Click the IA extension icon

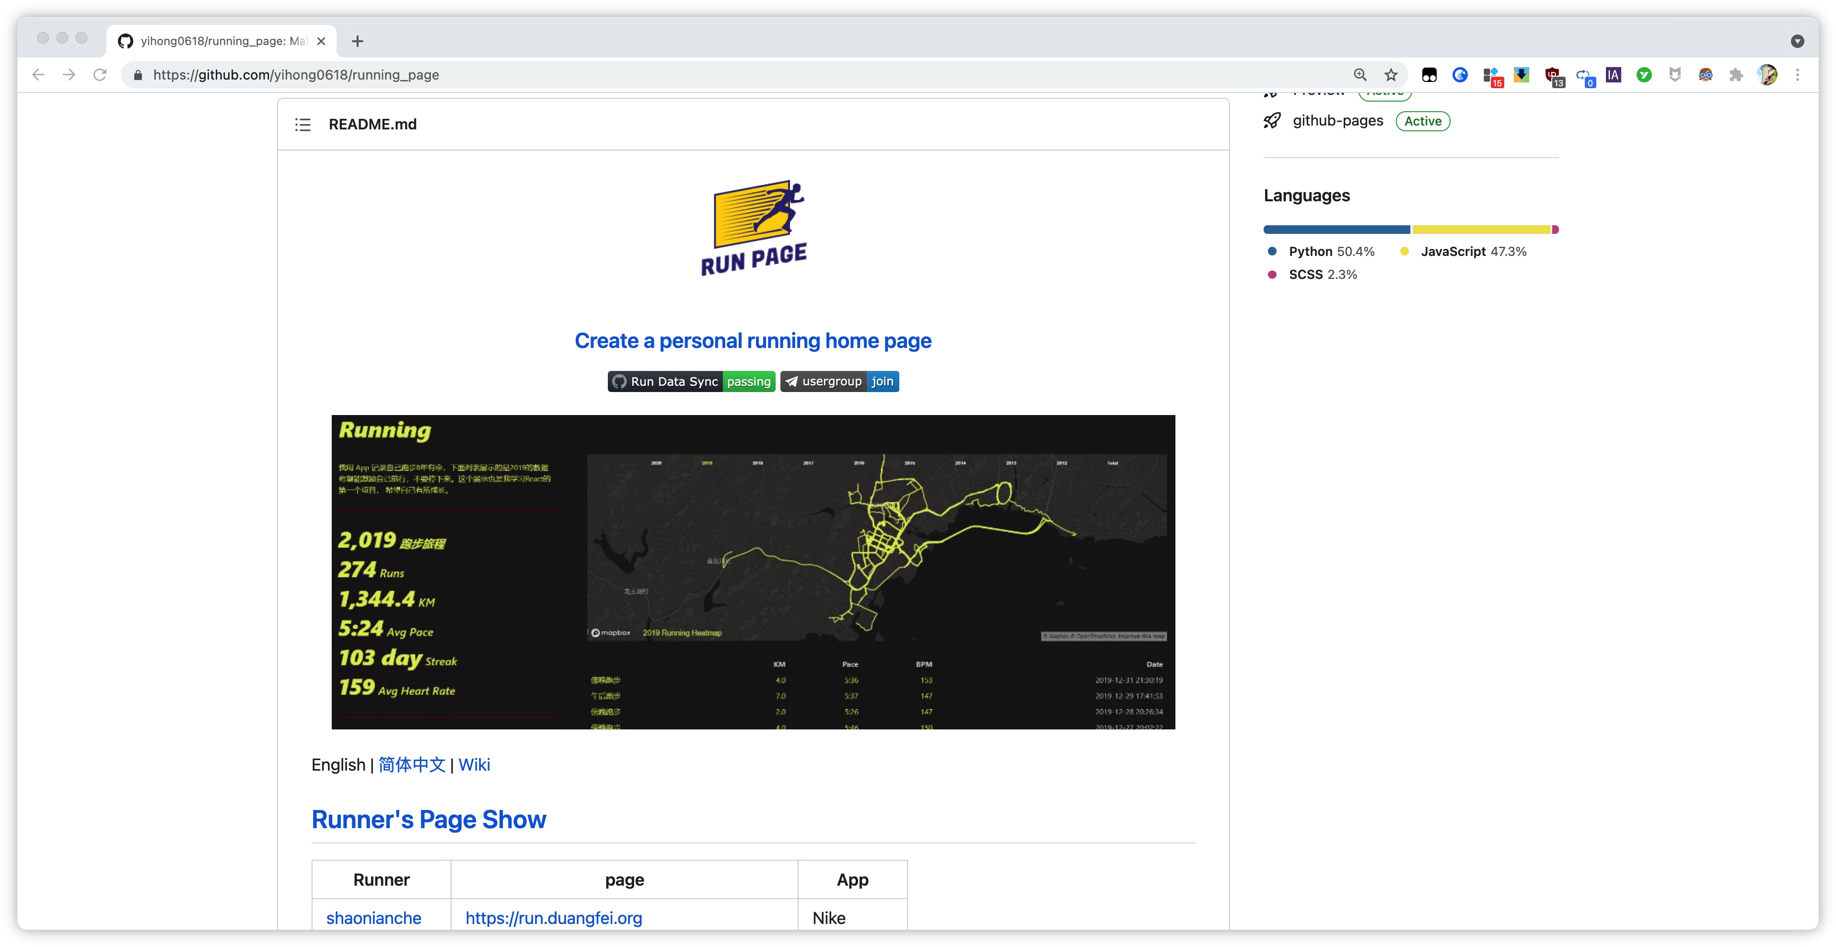[1614, 75]
